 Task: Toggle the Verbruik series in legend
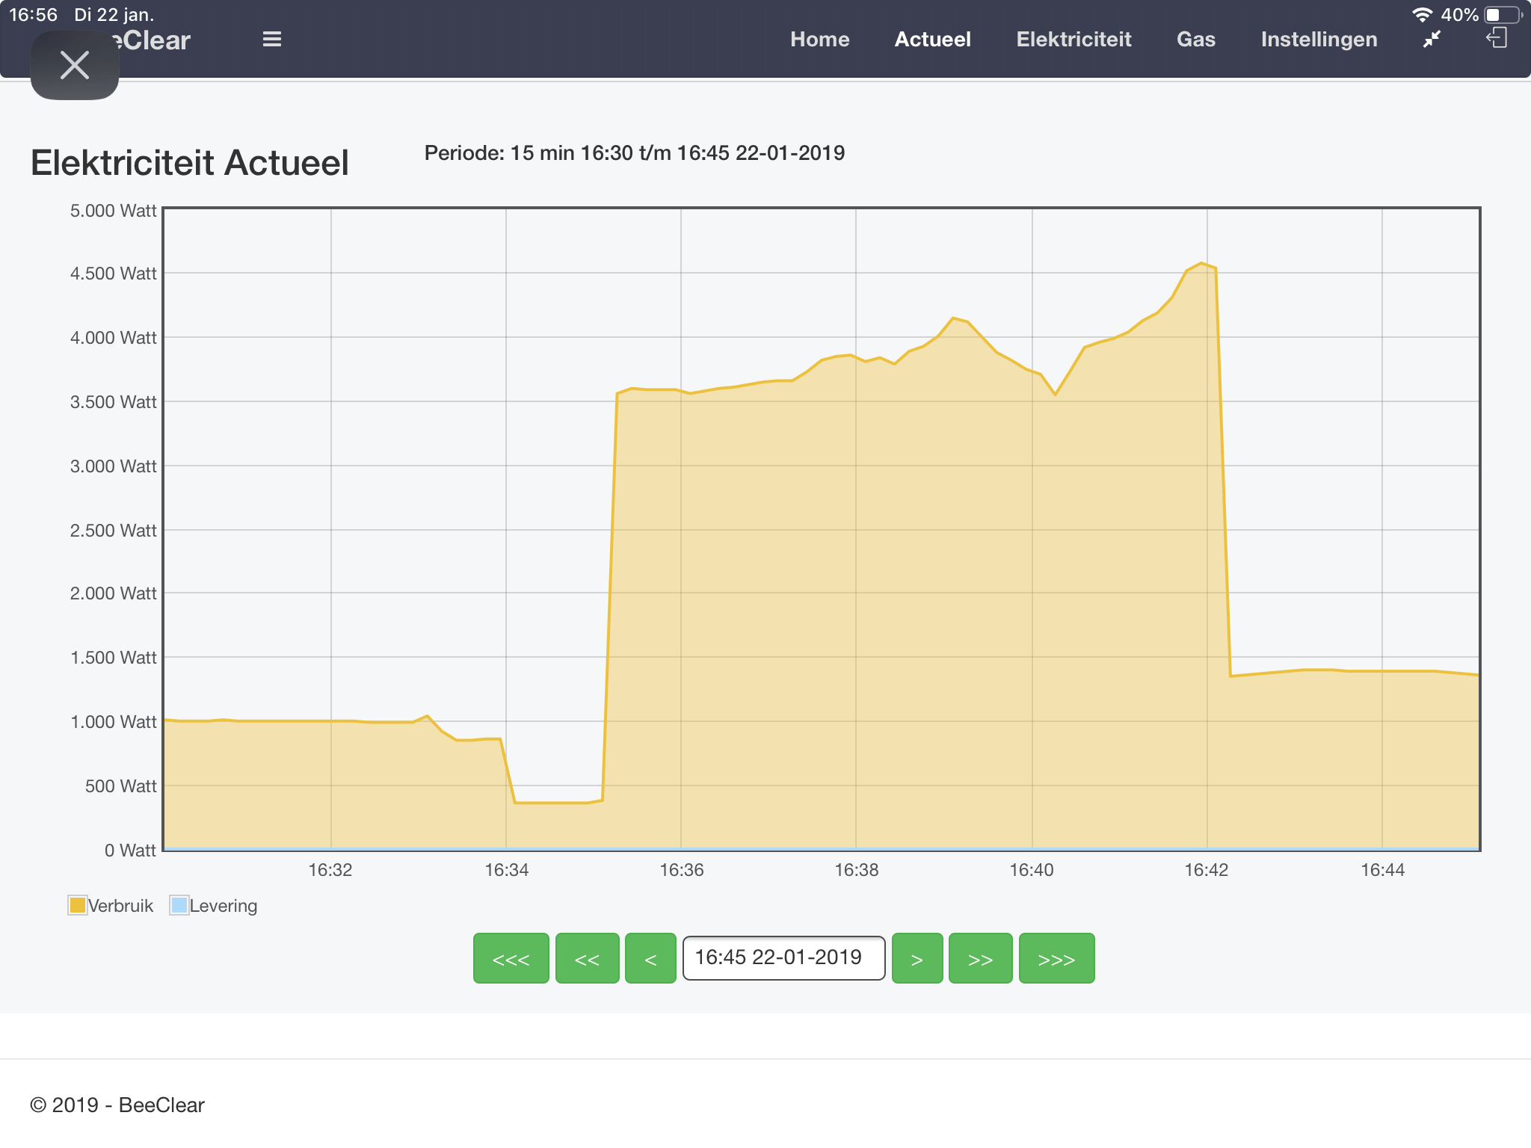(120, 906)
